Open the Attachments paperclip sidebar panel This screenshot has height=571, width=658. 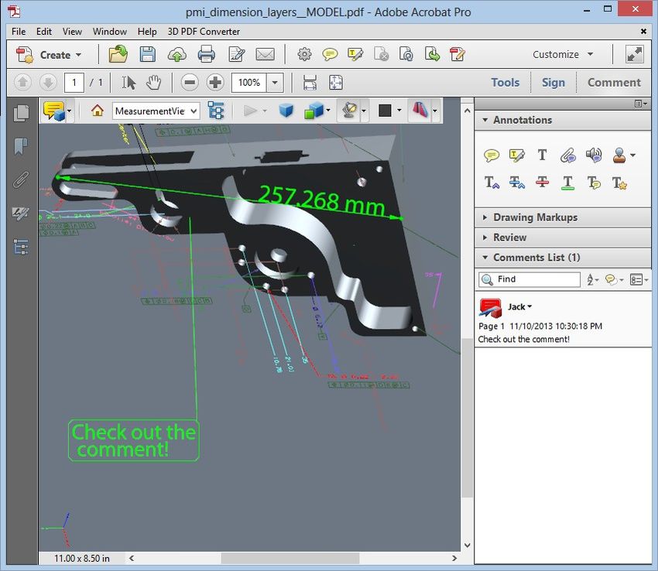(21, 180)
